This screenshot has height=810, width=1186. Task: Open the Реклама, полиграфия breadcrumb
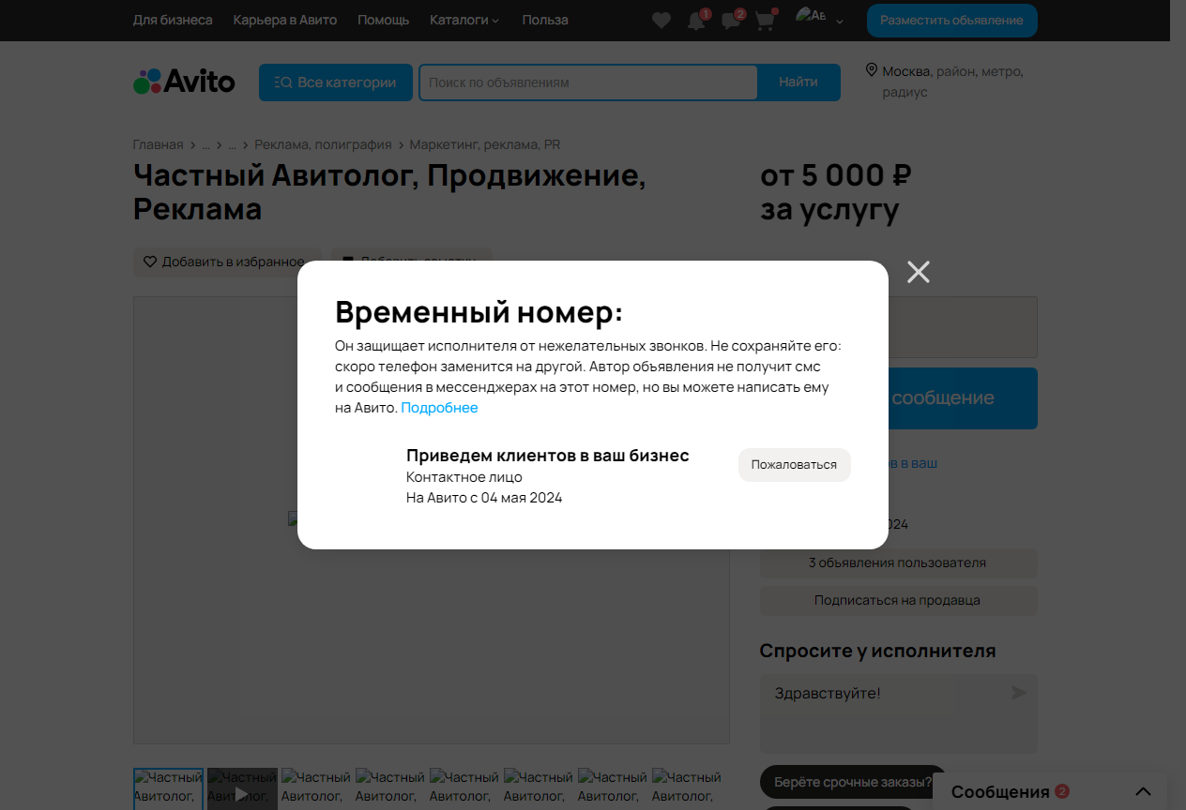323,144
